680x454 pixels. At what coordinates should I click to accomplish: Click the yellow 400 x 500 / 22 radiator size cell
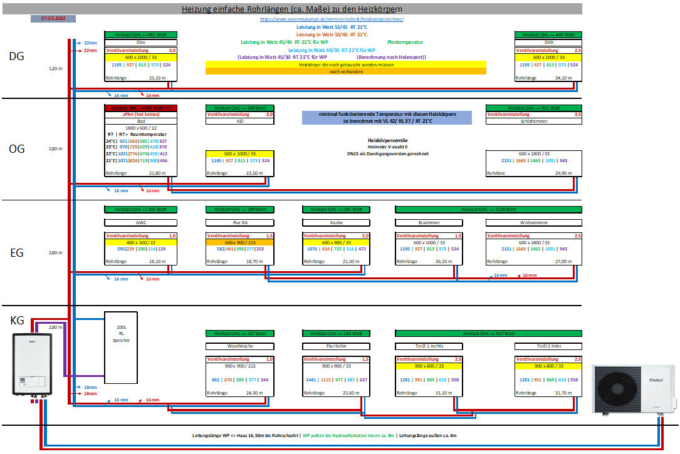coord(141,242)
